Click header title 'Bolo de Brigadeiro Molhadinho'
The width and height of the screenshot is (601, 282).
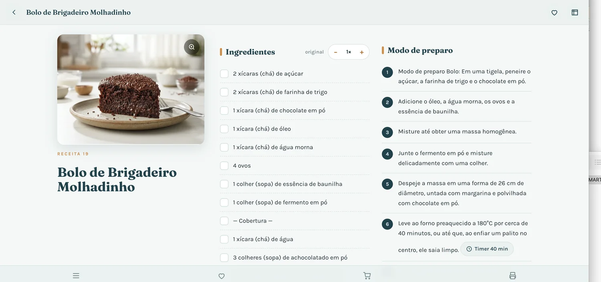[79, 12]
